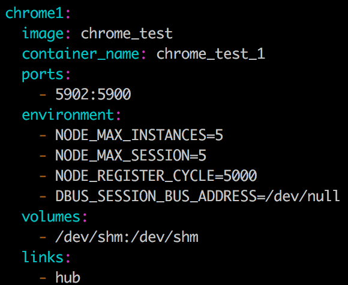Viewport: 348px width, 285px height.
Task: Click the 5902:5900 port mapping
Action: tap(93, 95)
